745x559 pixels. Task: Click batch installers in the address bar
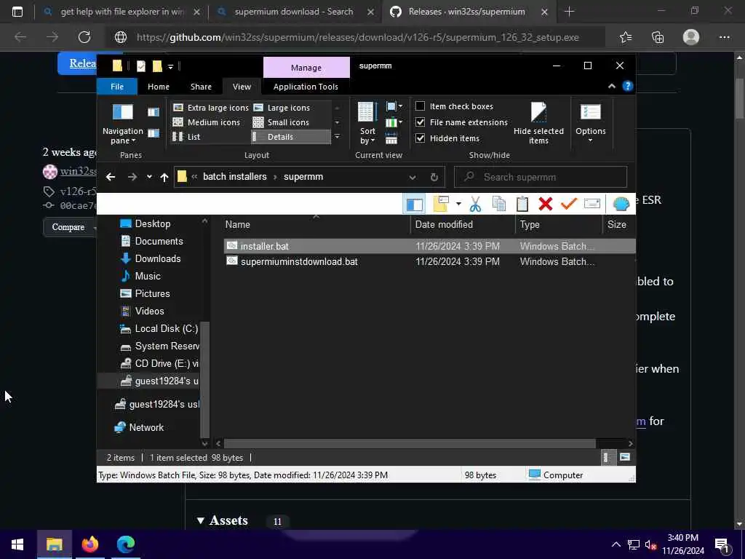tap(235, 176)
